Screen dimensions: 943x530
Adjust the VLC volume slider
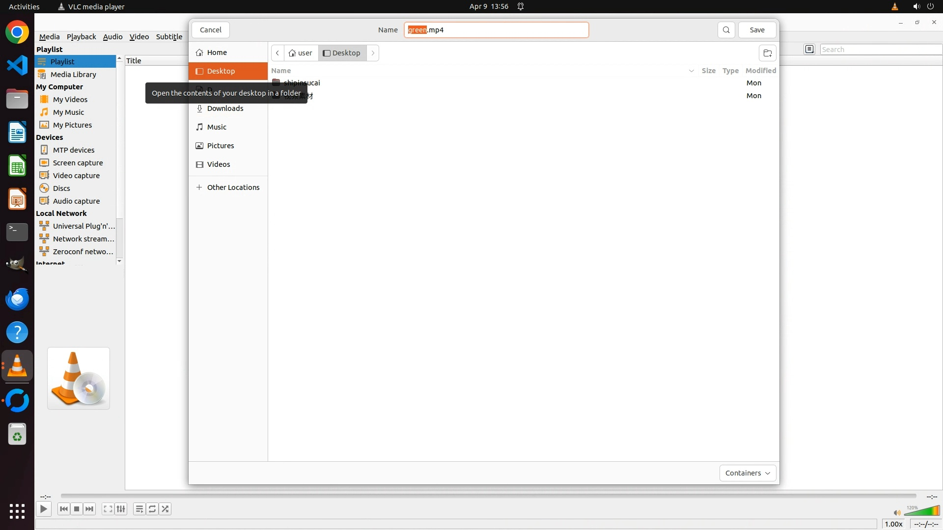point(922,511)
